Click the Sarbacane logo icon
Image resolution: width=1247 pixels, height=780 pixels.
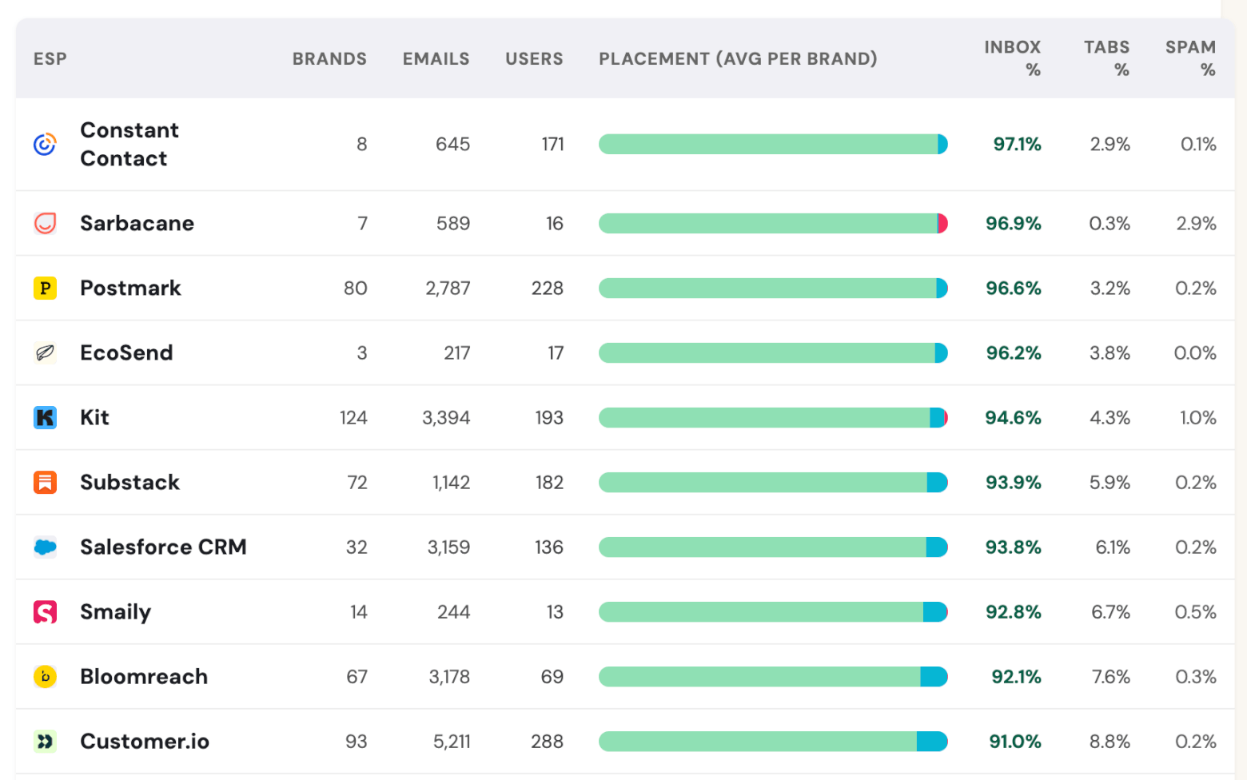[x=45, y=223]
